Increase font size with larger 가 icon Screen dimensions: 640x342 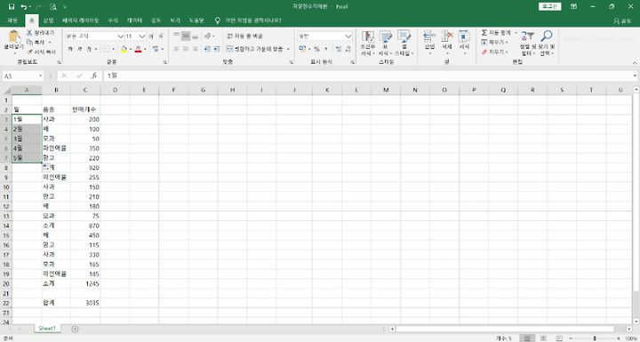tap(151, 36)
